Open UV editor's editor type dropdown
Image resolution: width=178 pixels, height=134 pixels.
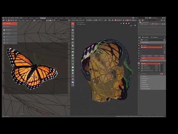click(x=4, y=20)
